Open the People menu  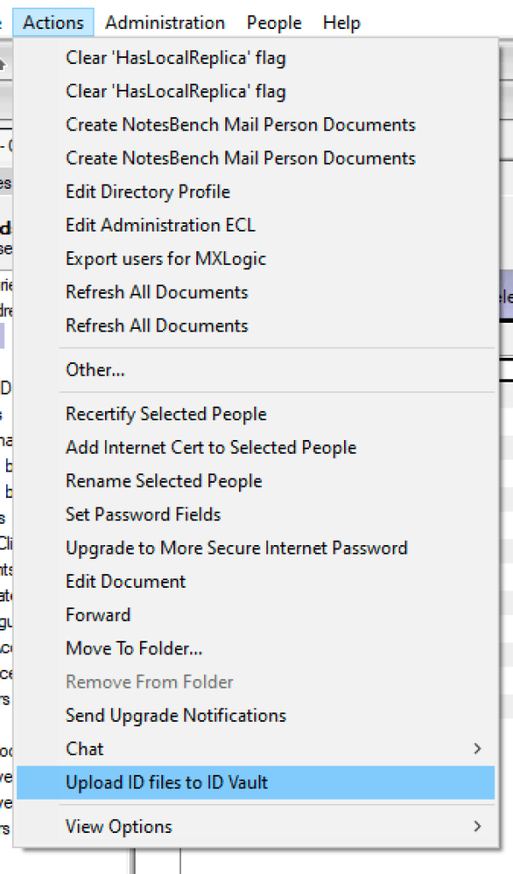[274, 23]
